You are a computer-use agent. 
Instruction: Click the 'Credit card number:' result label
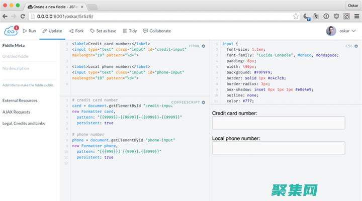coord(235,113)
